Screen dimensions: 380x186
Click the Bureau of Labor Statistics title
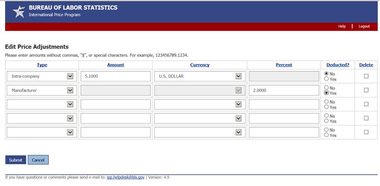73,8
